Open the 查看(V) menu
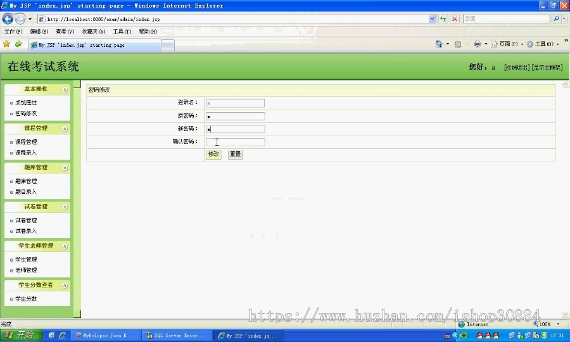The width and height of the screenshot is (570, 342). (x=65, y=32)
